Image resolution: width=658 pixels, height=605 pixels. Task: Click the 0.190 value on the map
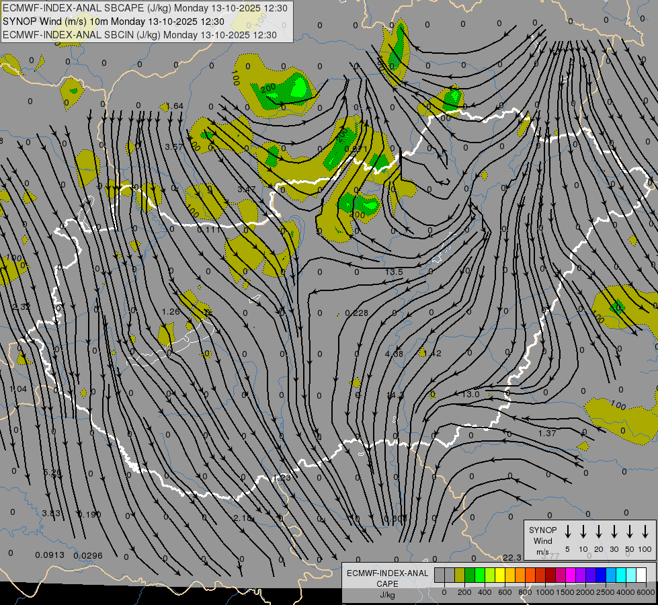[89, 514]
